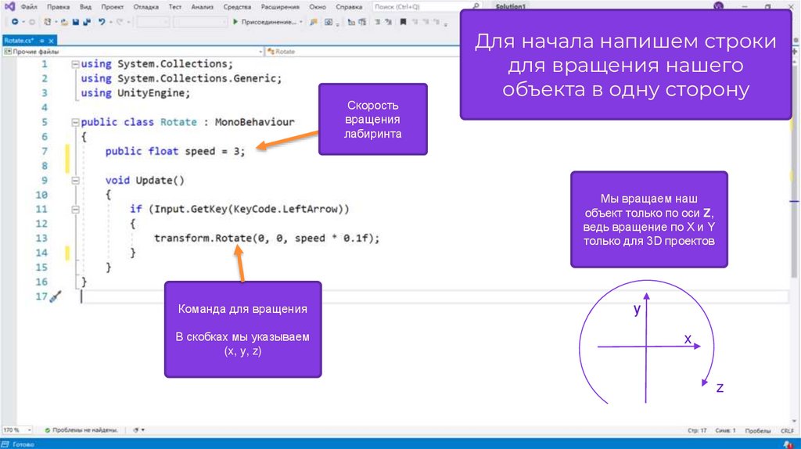Click the using UnityEngine; line
This screenshot has height=449, width=801.
pyautogui.click(x=135, y=93)
